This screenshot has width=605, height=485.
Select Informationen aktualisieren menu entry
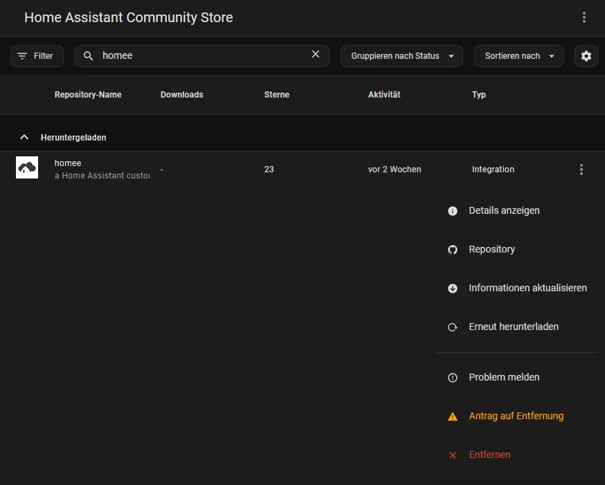click(517, 288)
